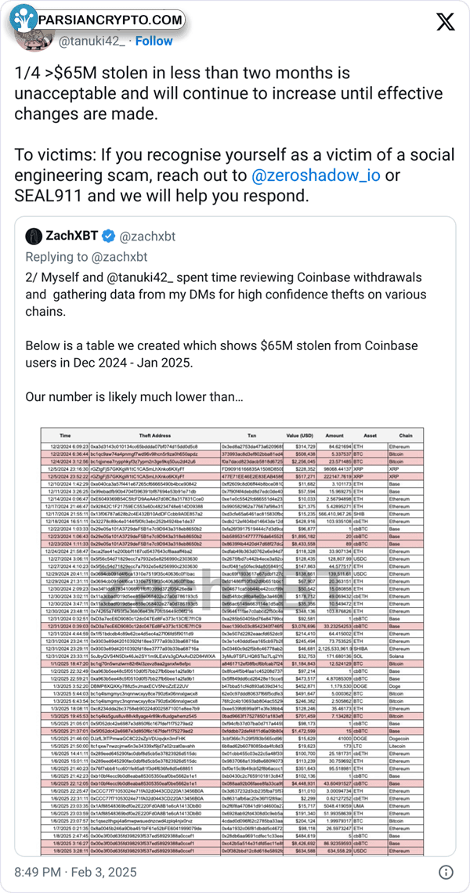The width and height of the screenshot is (470, 893).
Task: Click the ZachXBT display name
Action: 72,236
